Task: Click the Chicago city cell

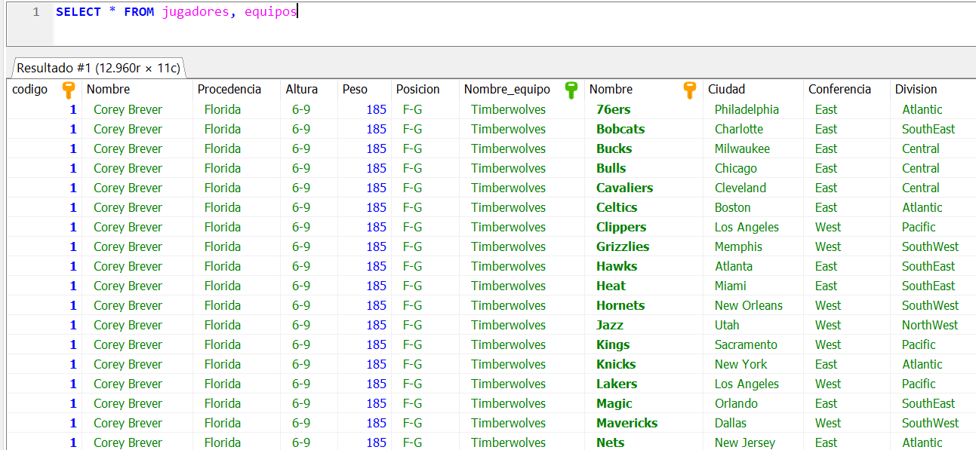Action: [736, 168]
